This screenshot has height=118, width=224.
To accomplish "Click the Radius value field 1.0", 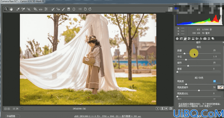I will pos(217,56).
